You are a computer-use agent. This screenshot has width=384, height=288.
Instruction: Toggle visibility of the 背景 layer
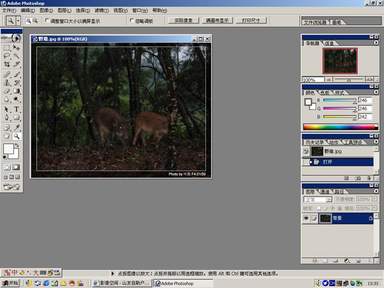(x=306, y=218)
